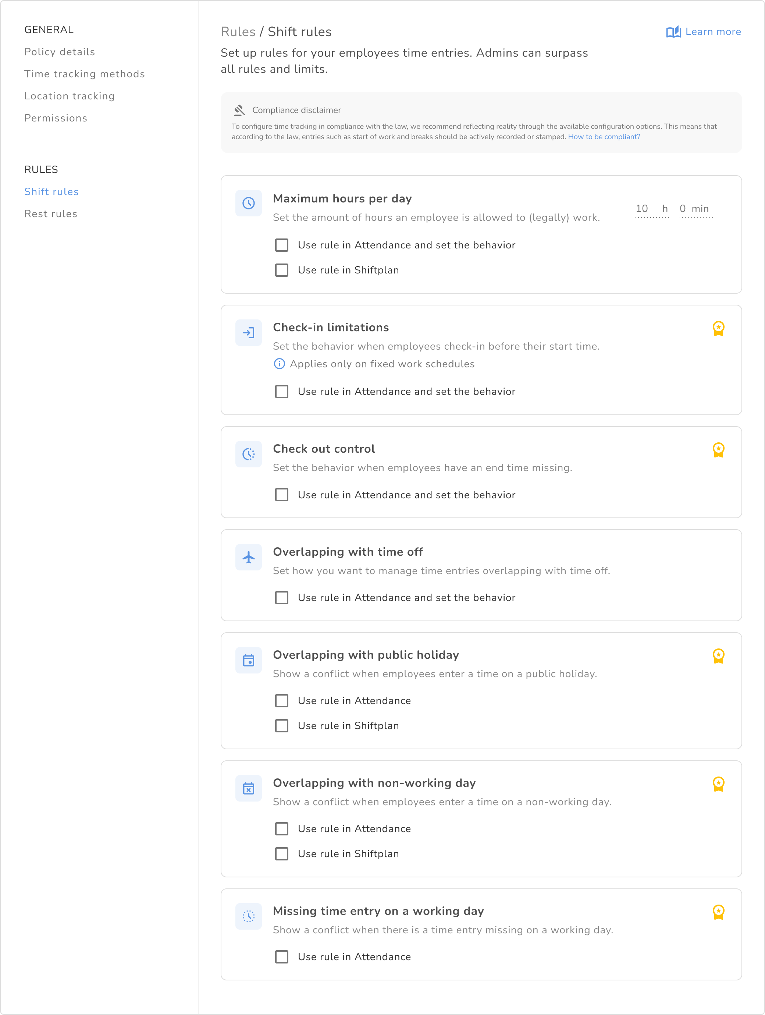Click the Check-in limitations arrow icon
765x1015 pixels.
(249, 333)
